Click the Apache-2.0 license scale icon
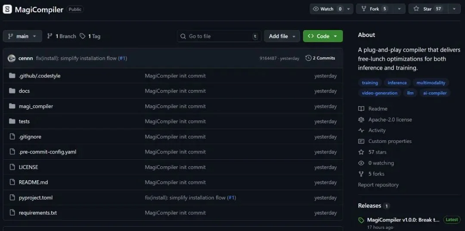 click(361, 120)
